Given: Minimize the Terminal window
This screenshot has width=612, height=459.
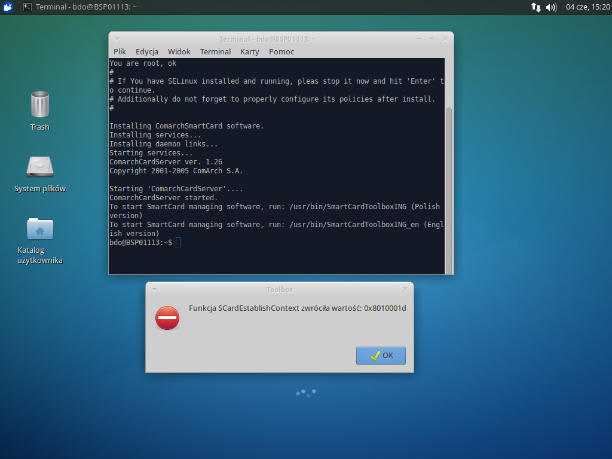Looking at the screenshot, I should [419, 39].
